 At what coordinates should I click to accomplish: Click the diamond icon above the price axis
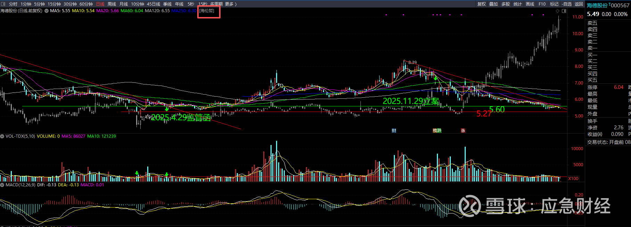(558, 11)
